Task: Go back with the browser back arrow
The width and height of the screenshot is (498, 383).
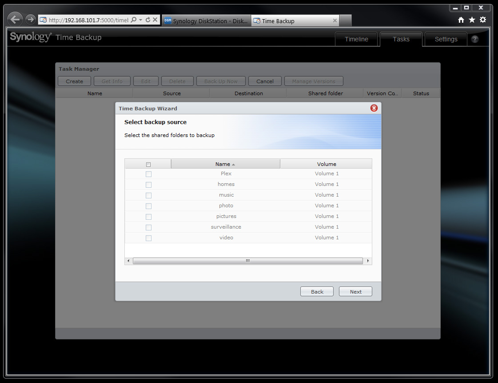Action: 15,20
